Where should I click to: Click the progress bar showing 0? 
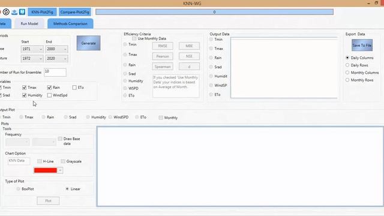214,12
